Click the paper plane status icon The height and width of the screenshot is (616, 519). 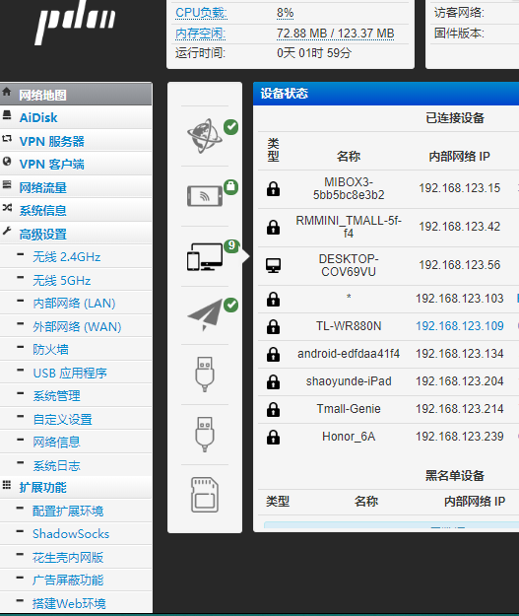click(x=205, y=314)
